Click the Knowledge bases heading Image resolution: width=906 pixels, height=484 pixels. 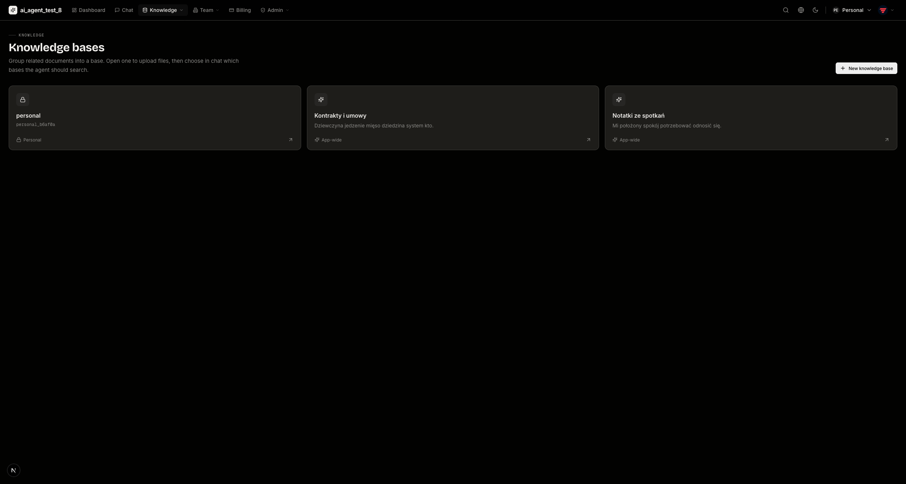coord(57,47)
